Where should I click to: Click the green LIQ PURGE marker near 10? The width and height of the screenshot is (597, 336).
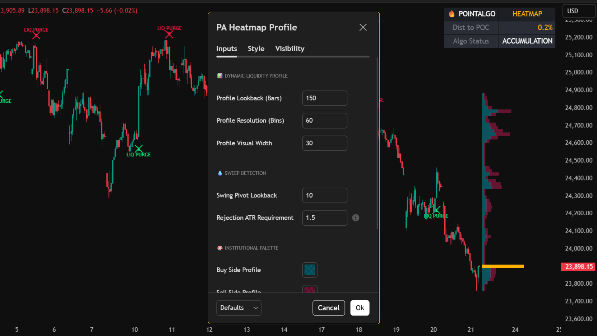click(x=139, y=149)
